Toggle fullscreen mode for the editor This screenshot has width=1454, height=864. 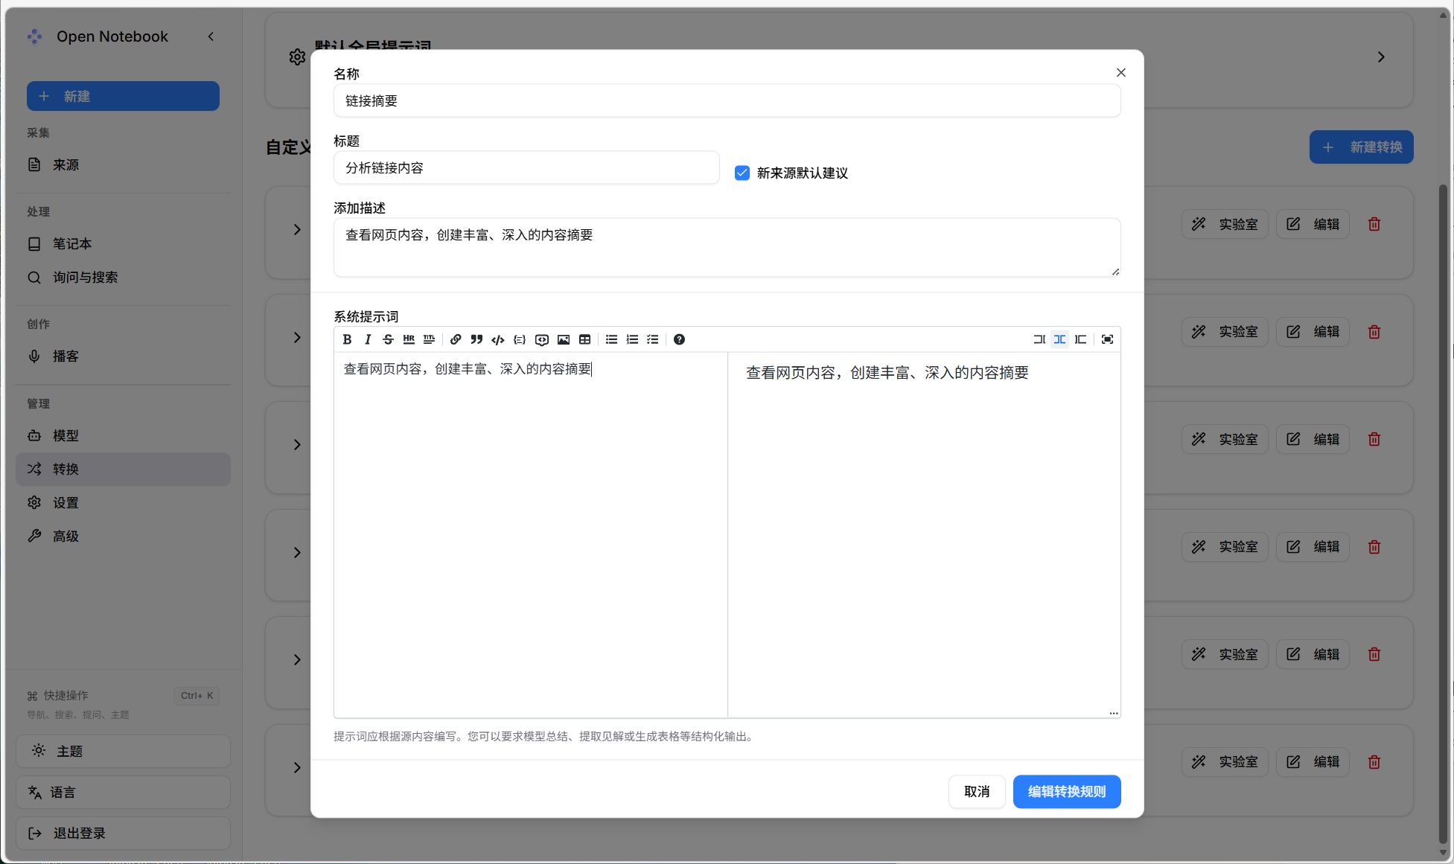pyautogui.click(x=1107, y=339)
